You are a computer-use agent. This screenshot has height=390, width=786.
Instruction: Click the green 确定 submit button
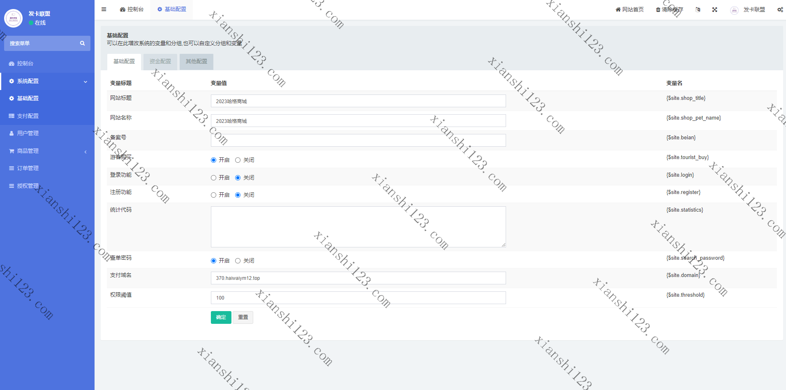pyautogui.click(x=221, y=317)
